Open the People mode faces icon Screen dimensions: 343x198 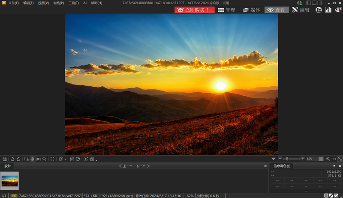[x=319, y=10]
